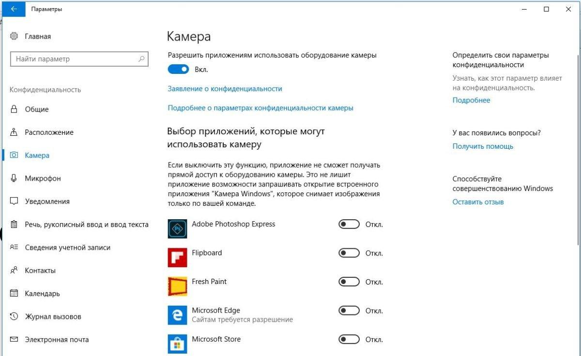Turn off camera hardware access toggle

(x=178, y=70)
